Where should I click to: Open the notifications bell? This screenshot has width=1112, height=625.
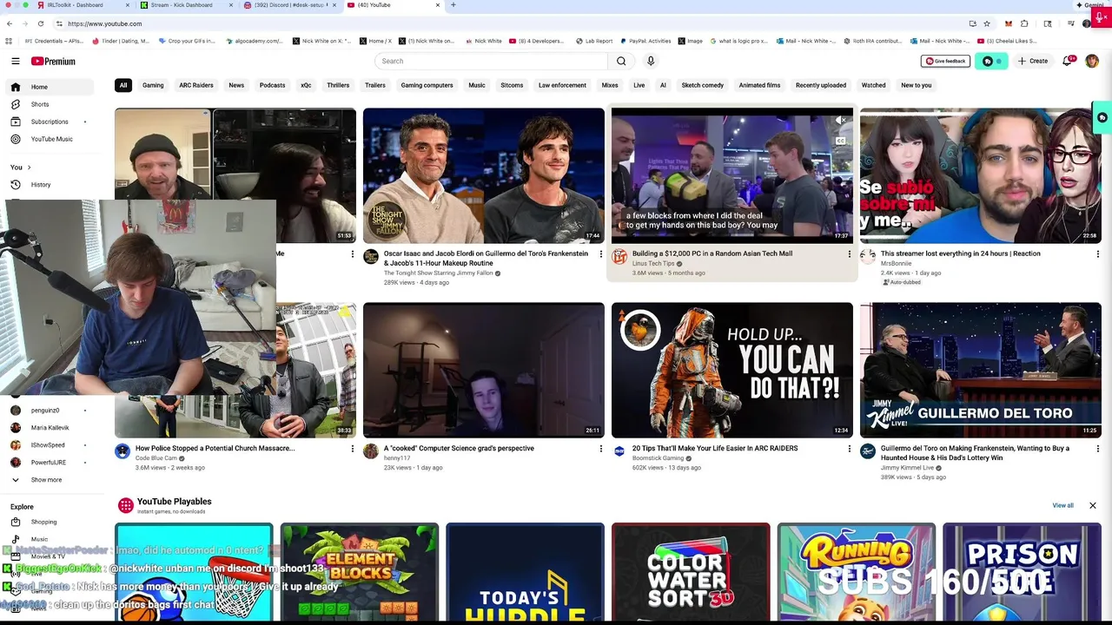coord(1068,61)
